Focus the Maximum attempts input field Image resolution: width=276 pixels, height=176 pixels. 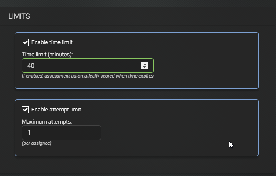coord(61,133)
